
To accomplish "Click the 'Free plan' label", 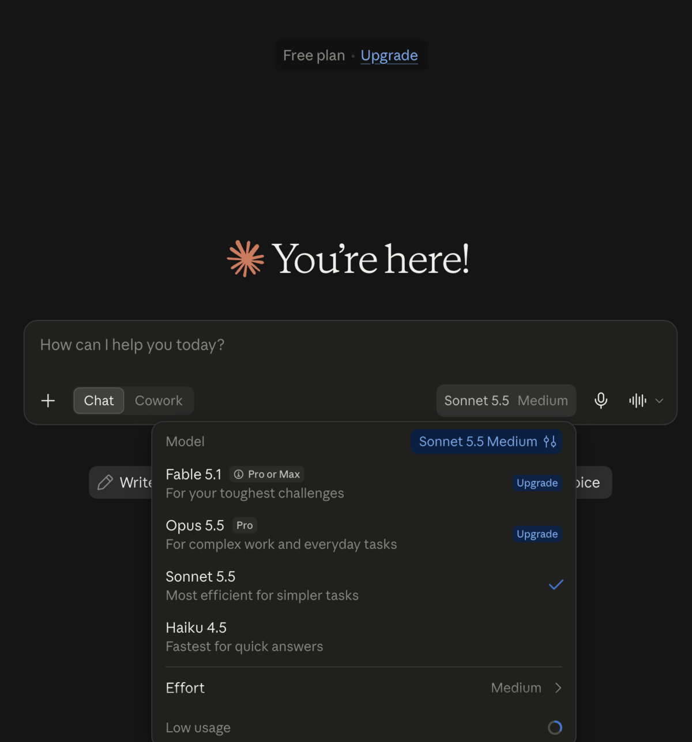I will click(x=314, y=55).
